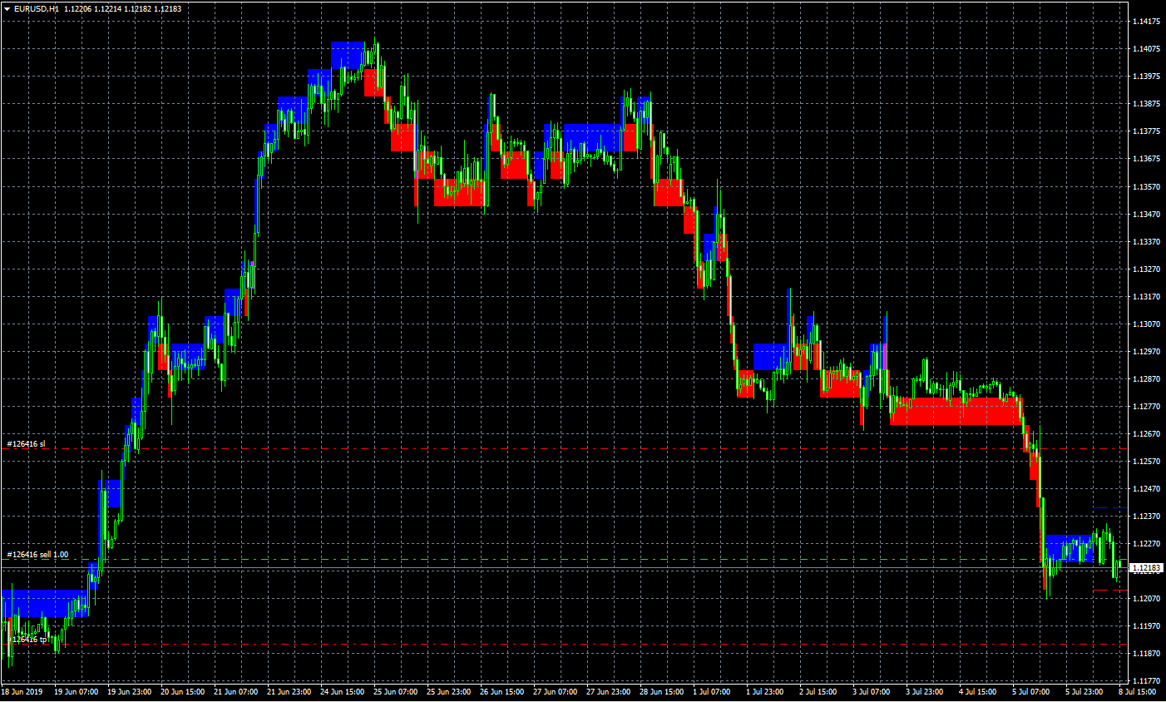The height and width of the screenshot is (702, 1166).
Task: Click the 26 Jun 15:00 time label
Action: point(501,692)
